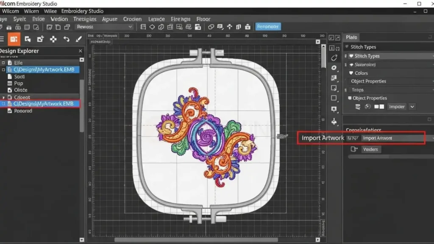Click the Veiders button
The height and width of the screenshot is (244, 434).
[370, 150]
